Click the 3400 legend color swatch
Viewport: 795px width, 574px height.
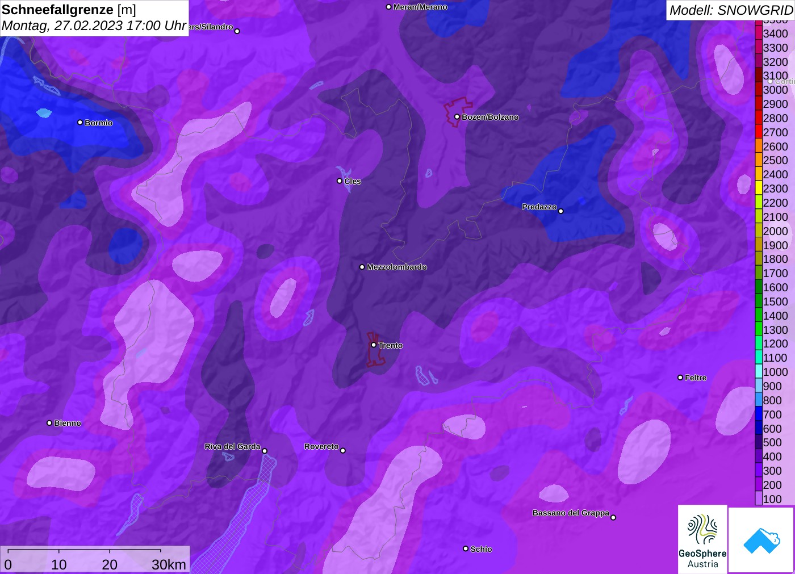coord(759,33)
